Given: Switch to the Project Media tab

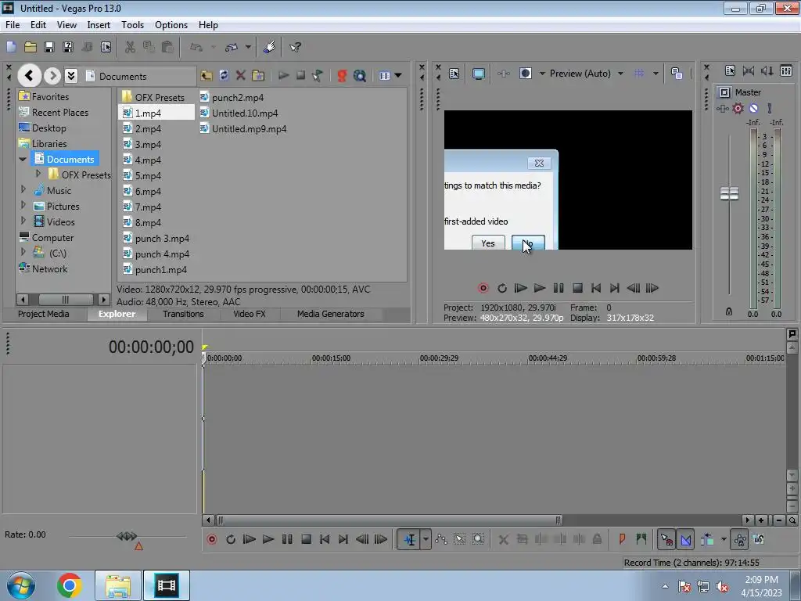Looking at the screenshot, I should pos(44,314).
